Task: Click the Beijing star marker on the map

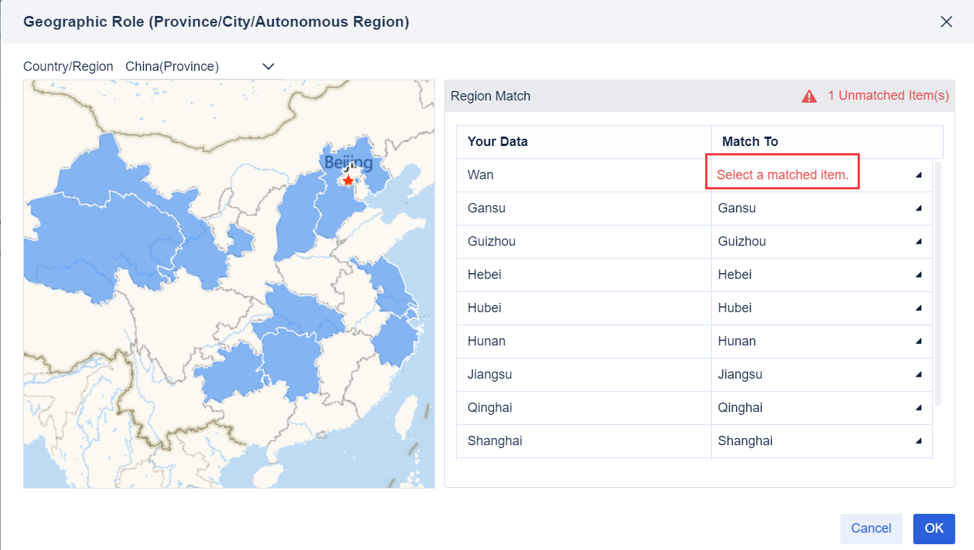Action: [348, 180]
